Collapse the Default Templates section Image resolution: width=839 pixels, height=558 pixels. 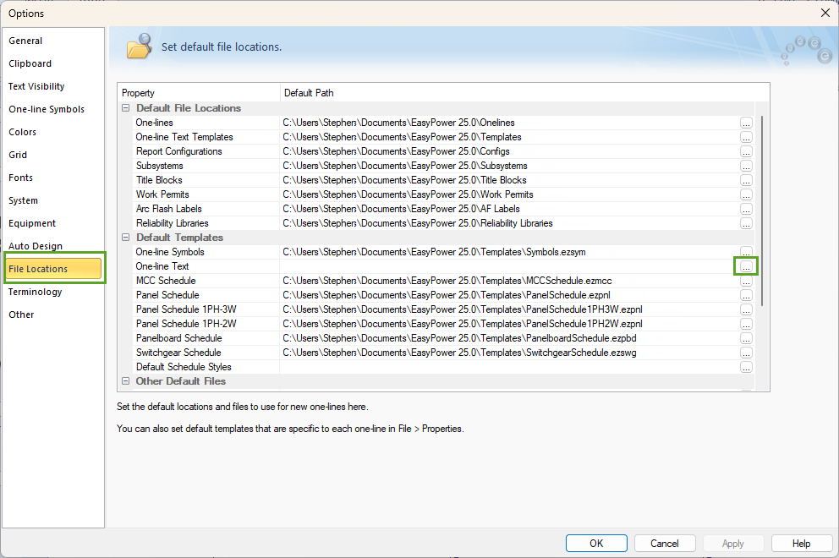[125, 238]
